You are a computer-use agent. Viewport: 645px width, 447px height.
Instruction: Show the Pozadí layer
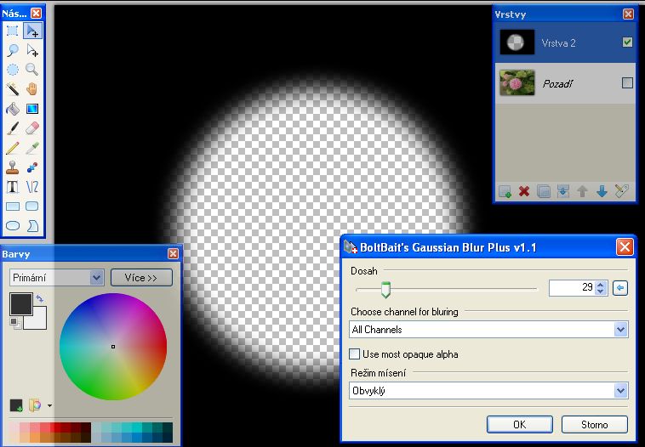click(x=628, y=83)
